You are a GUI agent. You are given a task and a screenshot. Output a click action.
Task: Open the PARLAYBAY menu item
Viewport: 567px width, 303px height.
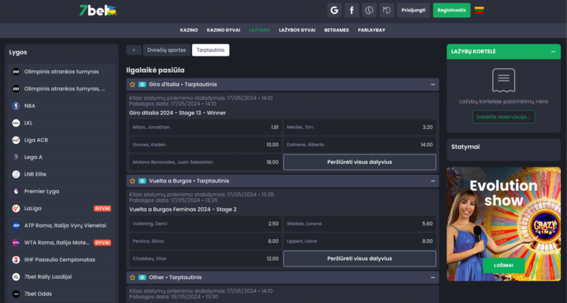tap(372, 30)
